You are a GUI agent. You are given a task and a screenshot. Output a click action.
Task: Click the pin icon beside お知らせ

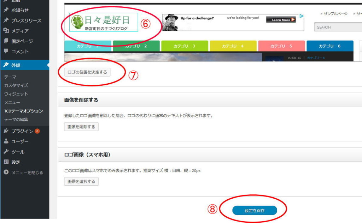pos(6,10)
